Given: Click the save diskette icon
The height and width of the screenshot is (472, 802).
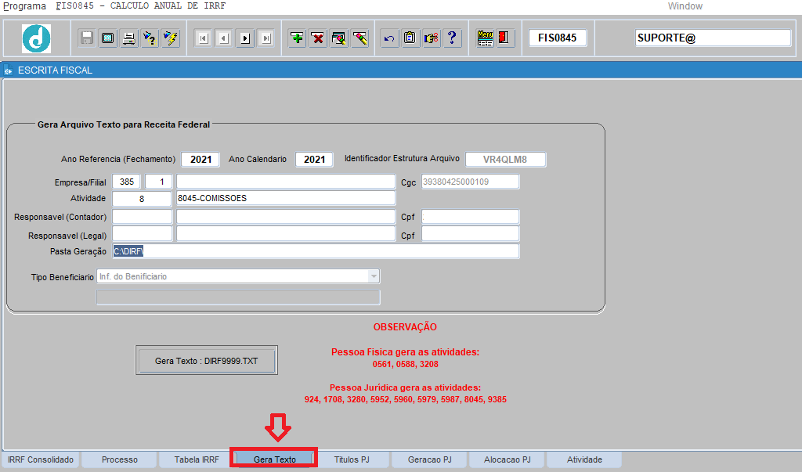Looking at the screenshot, I should coord(87,38).
